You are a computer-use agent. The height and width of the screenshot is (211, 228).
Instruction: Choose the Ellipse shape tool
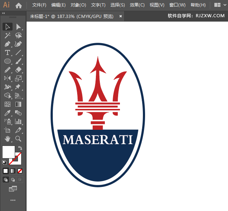point(7,61)
